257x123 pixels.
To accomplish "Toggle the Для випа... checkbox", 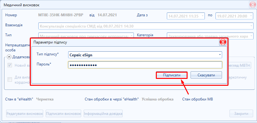I will (x=10, y=79).
